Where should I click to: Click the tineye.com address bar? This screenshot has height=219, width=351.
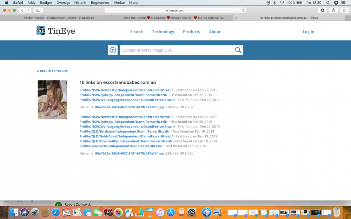click(x=175, y=10)
